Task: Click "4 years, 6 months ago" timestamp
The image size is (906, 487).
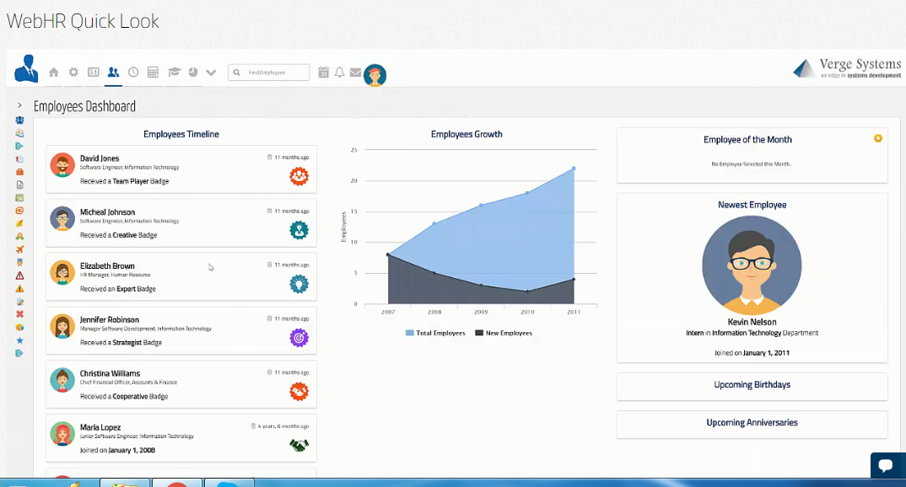Action: click(x=283, y=426)
